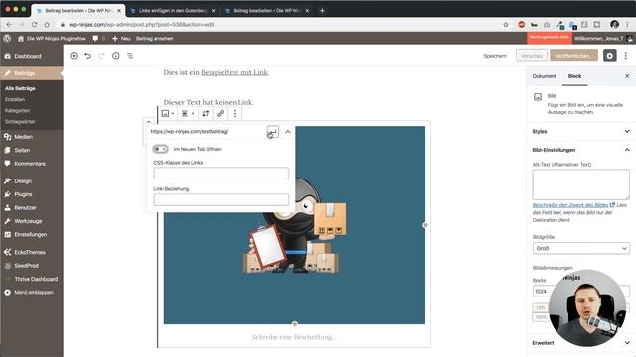Focus the Link-Beziehung input field

click(x=222, y=200)
